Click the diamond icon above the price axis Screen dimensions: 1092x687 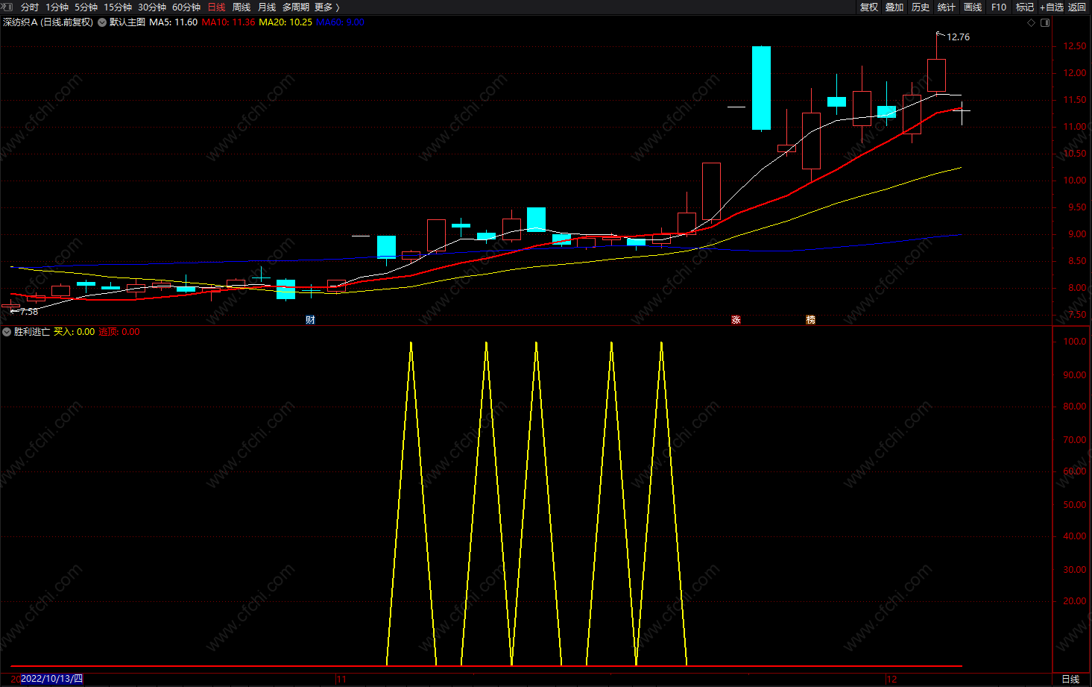click(1032, 22)
